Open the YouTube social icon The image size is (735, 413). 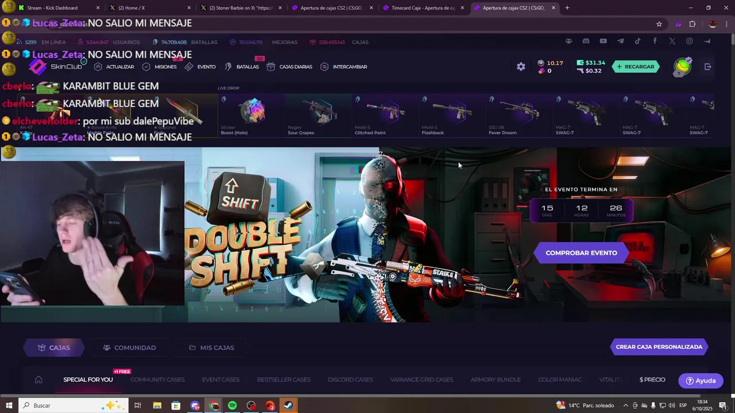pyautogui.click(x=603, y=41)
